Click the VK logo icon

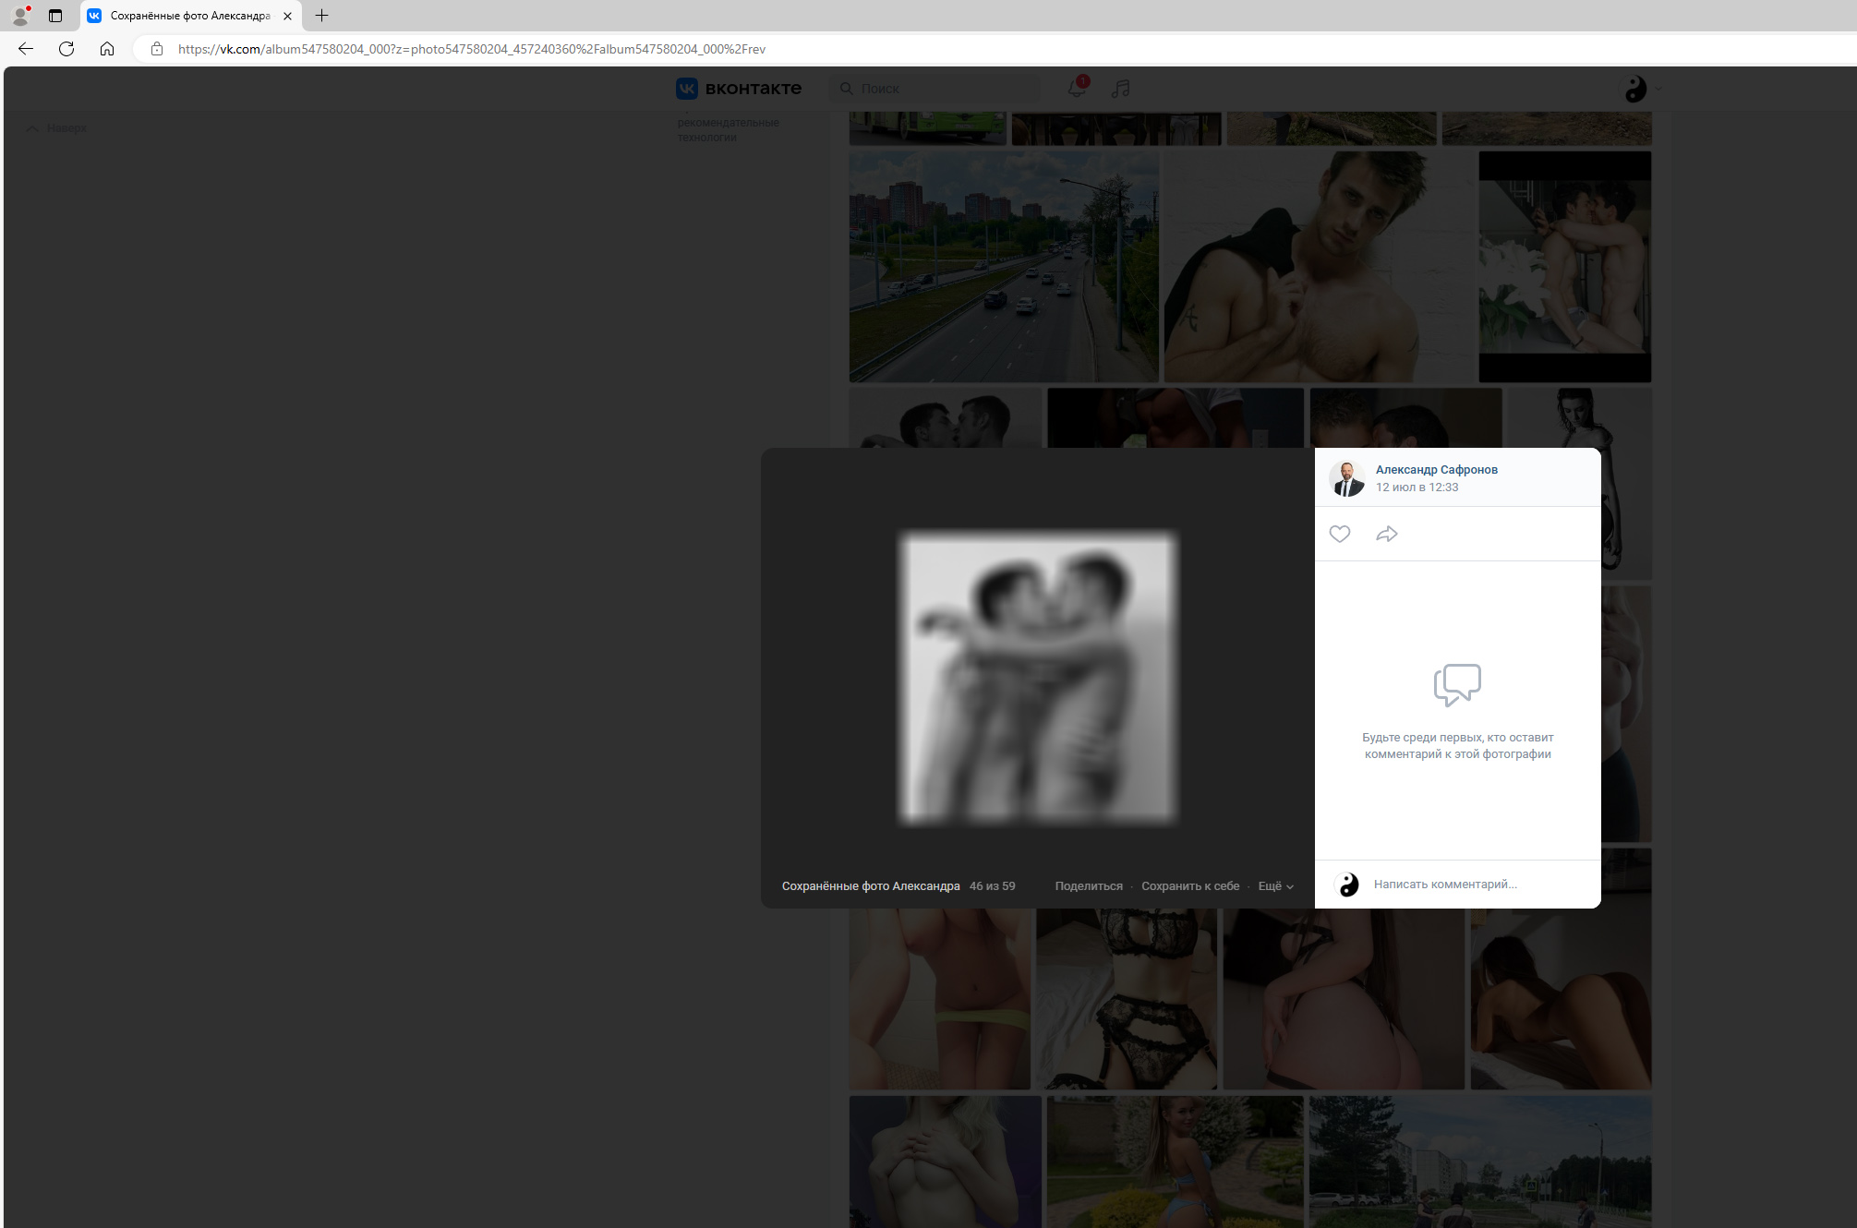pos(687,89)
